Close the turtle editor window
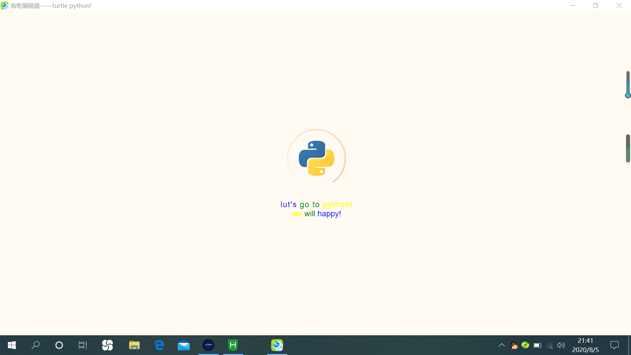This screenshot has height=355, width=631. tap(619, 6)
